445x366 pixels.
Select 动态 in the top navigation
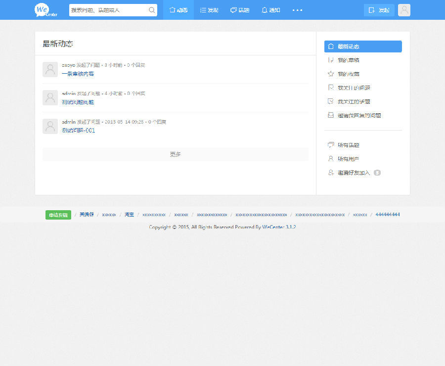pyautogui.click(x=178, y=10)
